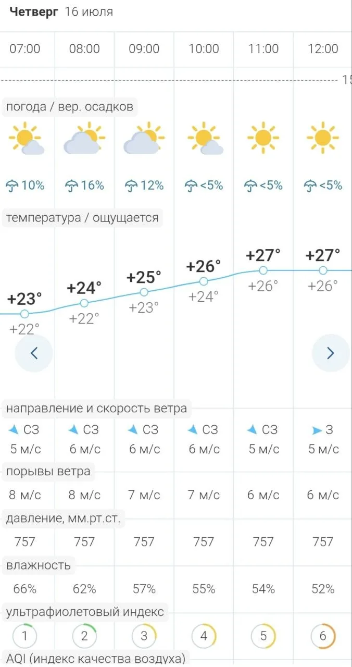
Task: Click the 08:00 cloudy sun icon
Action: pyautogui.click(x=84, y=139)
